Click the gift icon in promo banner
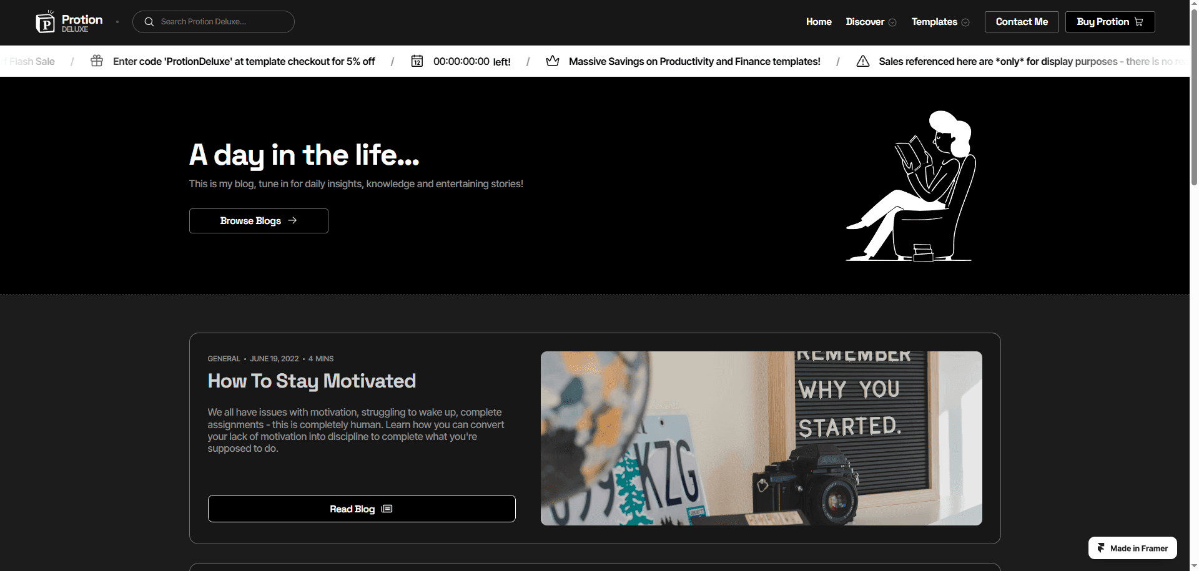Image resolution: width=1199 pixels, height=571 pixels. pos(97,61)
